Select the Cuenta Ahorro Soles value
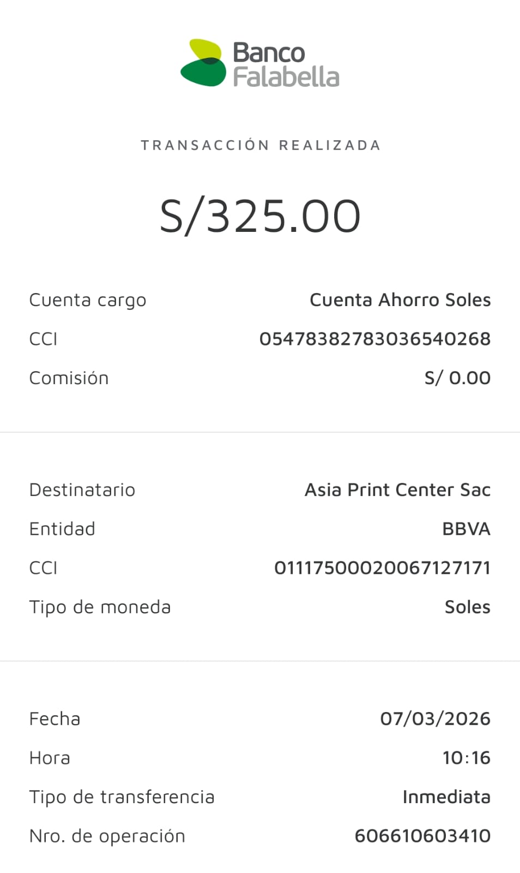The image size is (520, 873). (x=400, y=300)
